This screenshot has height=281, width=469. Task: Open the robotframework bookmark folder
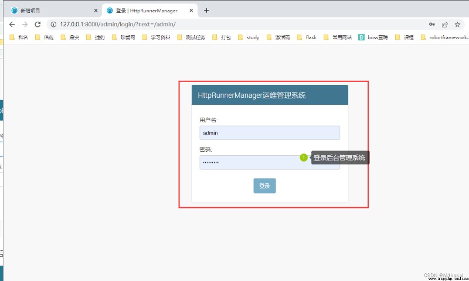[x=444, y=37]
